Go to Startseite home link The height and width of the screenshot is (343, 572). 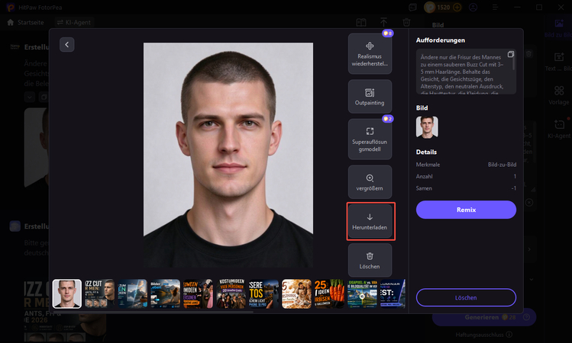(x=25, y=22)
